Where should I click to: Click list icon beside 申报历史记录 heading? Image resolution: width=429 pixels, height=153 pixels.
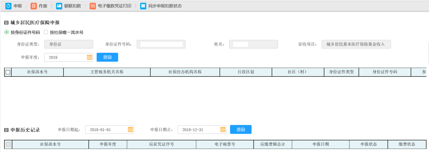pyautogui.click(x=6, y=130)
